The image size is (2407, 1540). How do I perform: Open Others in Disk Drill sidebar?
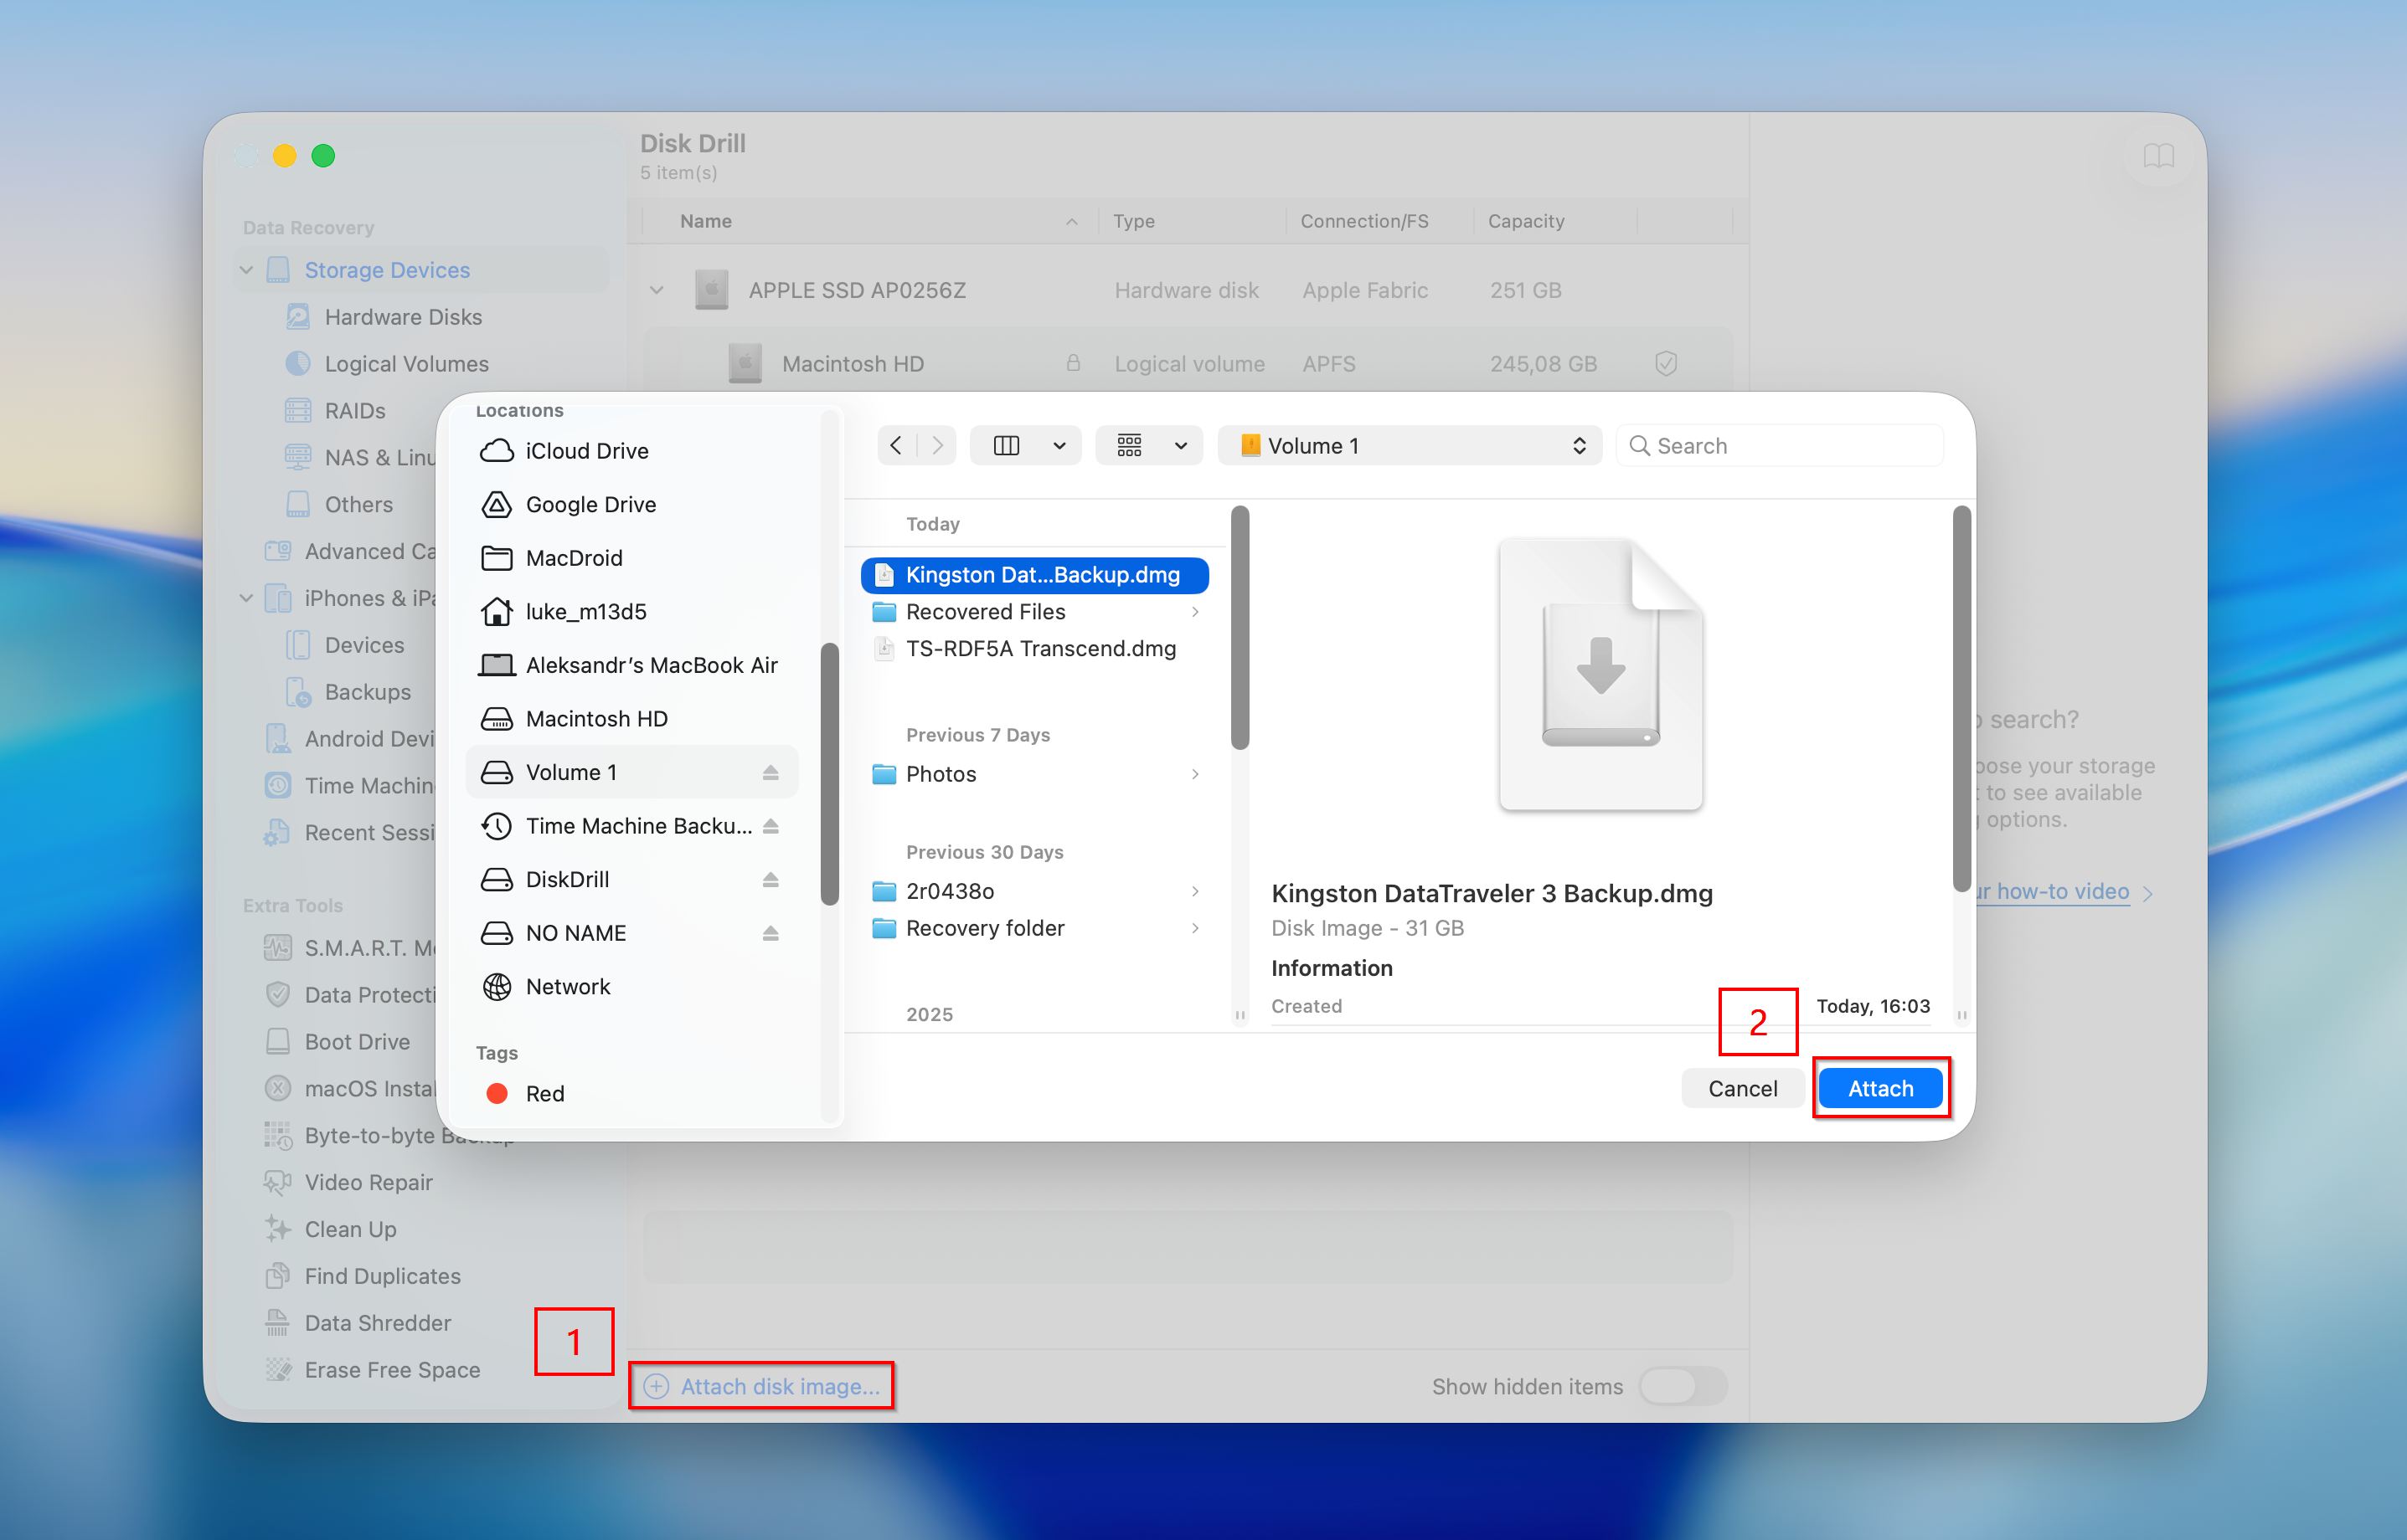pos(340,504)
